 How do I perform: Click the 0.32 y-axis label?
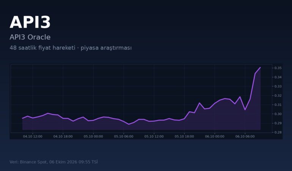[x=278, y=96]
